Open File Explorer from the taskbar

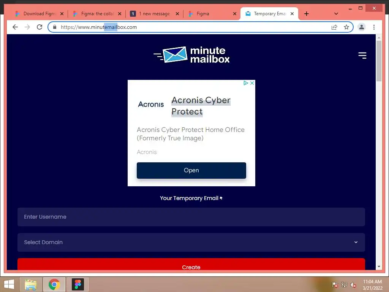[31, 284]
